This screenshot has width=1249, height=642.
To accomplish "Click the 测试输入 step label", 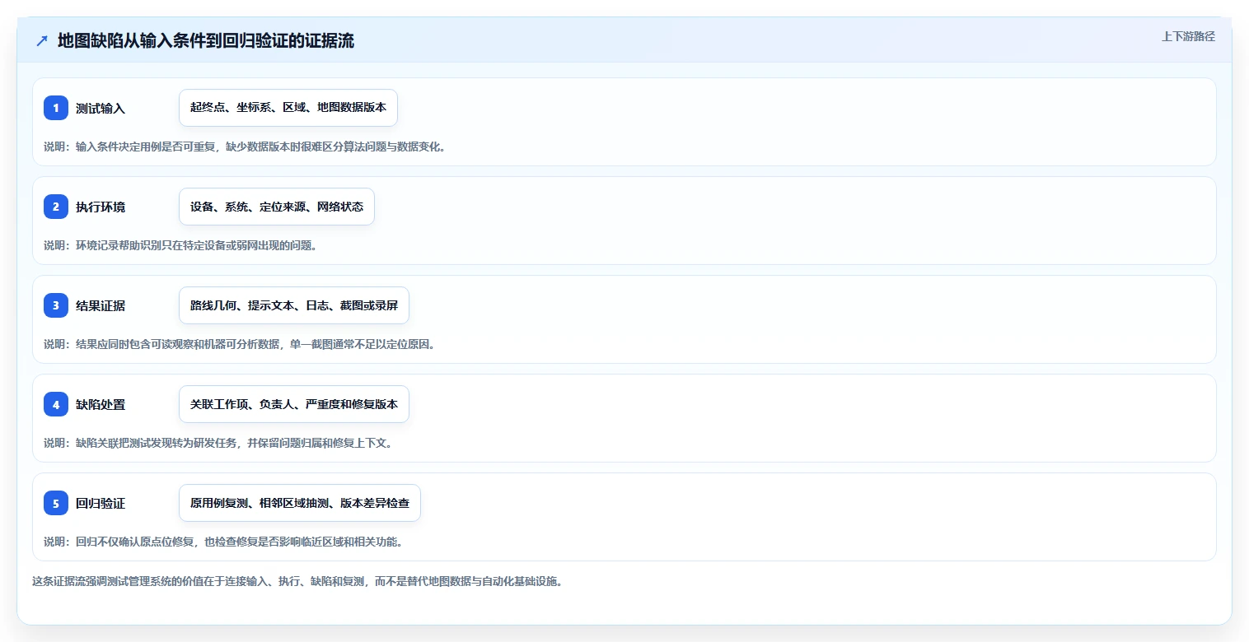I will tap(101, 109).
